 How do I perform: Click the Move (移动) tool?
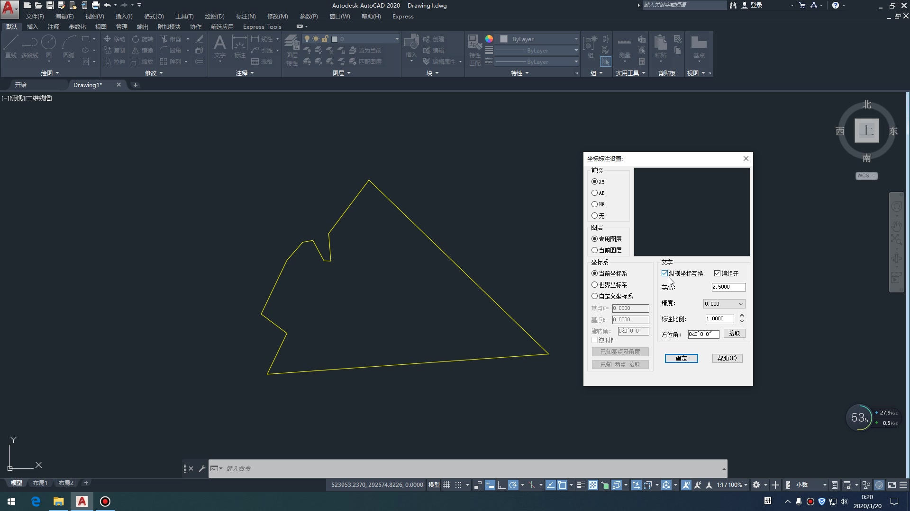[x=114, y=39]
